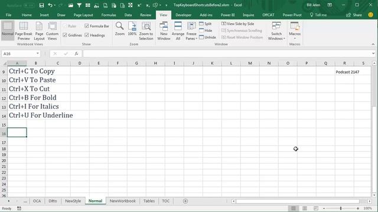The height and width of the screenshot is (212, 378).
Task: Collapse the ribbon with caret
Action: (373, 44)
